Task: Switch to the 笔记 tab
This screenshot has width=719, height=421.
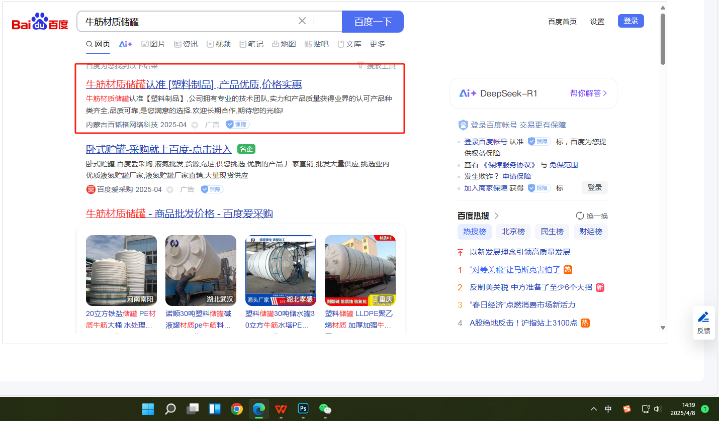Action: click(x=251, y=44)
